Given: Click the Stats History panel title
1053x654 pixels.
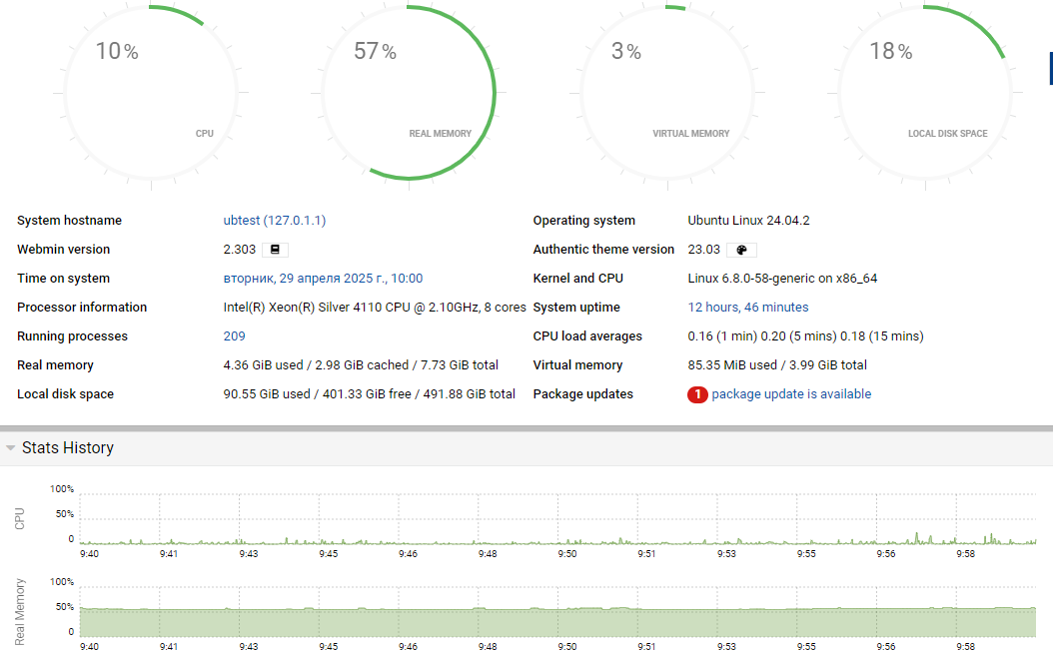Looking at the screenshot, I should point(68,448).
